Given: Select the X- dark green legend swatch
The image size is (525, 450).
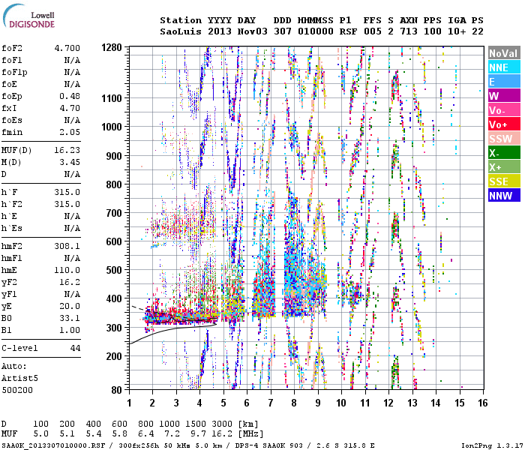Looking at the screenshot, I should 504,153.
